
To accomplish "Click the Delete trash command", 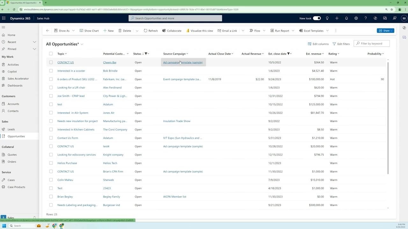I will point(125,31).
